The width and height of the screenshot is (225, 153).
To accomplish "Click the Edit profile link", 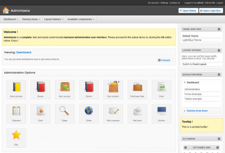I will [210, 3].
